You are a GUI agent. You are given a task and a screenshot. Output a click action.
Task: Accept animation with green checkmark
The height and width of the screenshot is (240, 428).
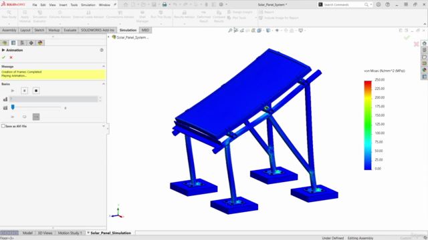coord(3,57)
